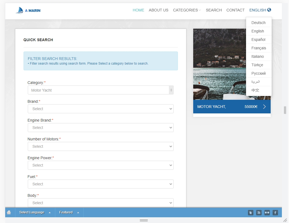
Task: Go to the Home menu item
Action: [x=138, y=10]
